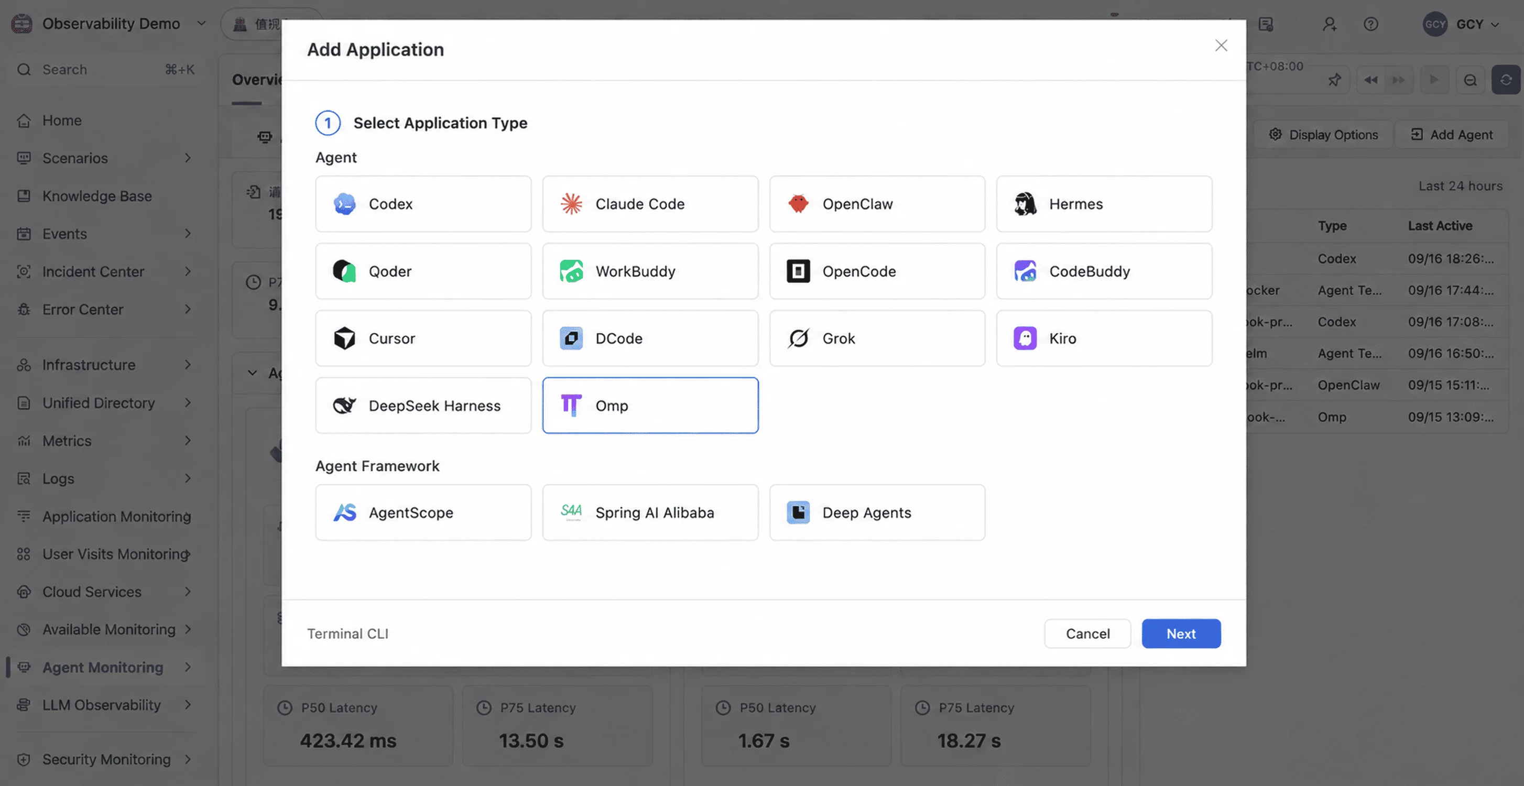
Task: Click the zoom out time range icon
Action: 1470,80
